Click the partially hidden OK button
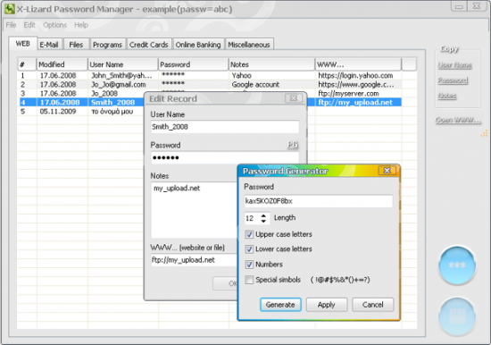The height and width of the screenshot is (345, 491). (x=225, y=283)
